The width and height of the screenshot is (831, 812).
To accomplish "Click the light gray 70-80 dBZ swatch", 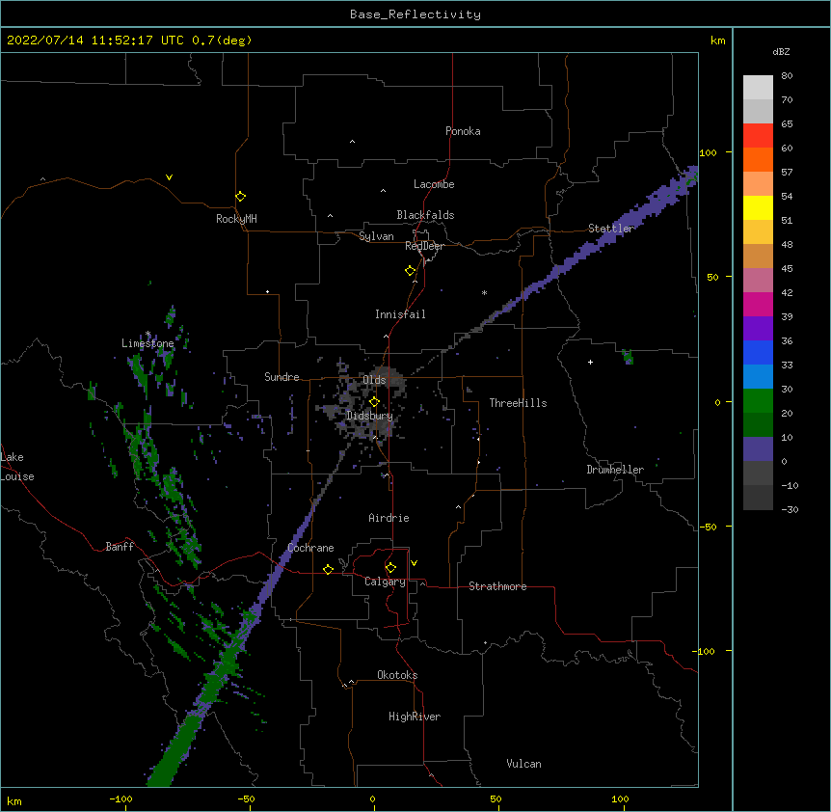I will click(x=758, y=88).
